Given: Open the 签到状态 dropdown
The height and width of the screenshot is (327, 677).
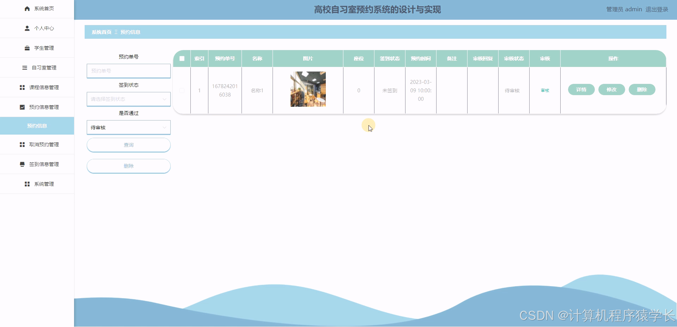Looking at the screenshot, I should coord(129,99).
